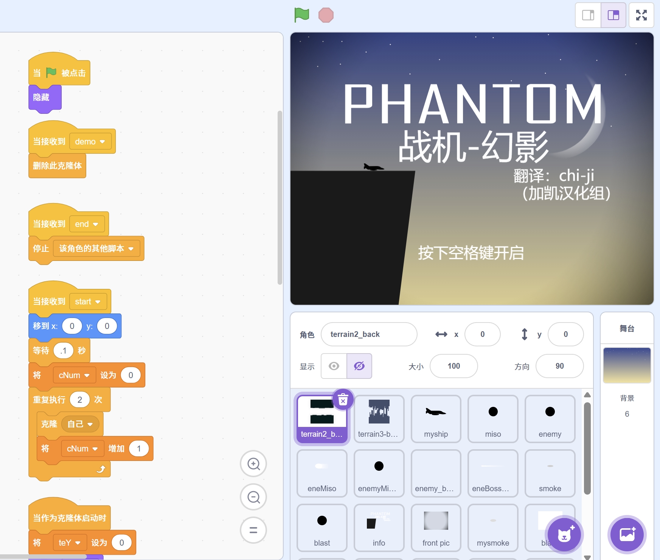This screenshot has width=660, height=560.
Task: Switch to small stage layout
Action: point(588,15)
